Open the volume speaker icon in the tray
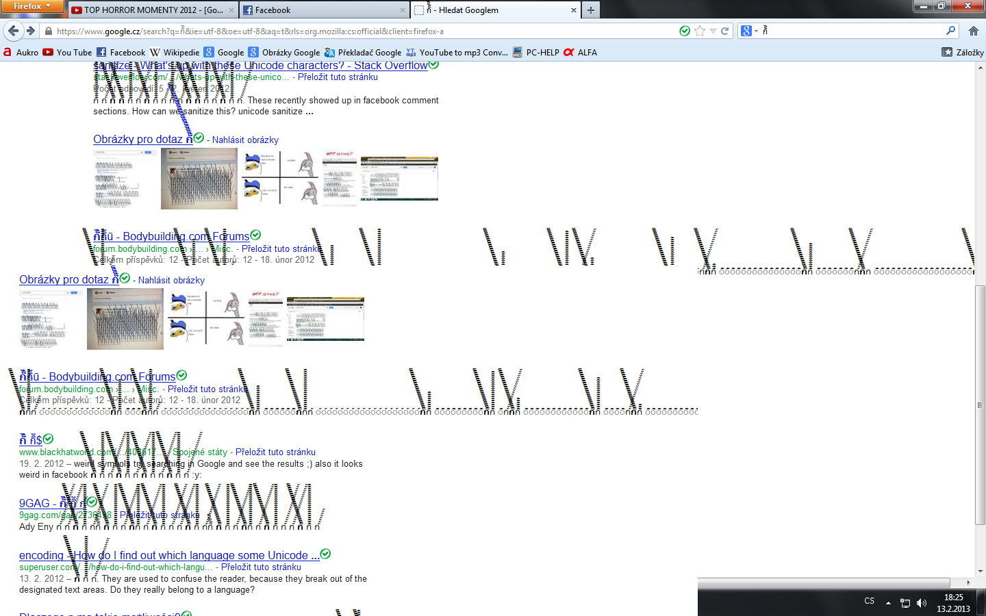The width and height of the screenshot is (986, 616). pos(922,603)
